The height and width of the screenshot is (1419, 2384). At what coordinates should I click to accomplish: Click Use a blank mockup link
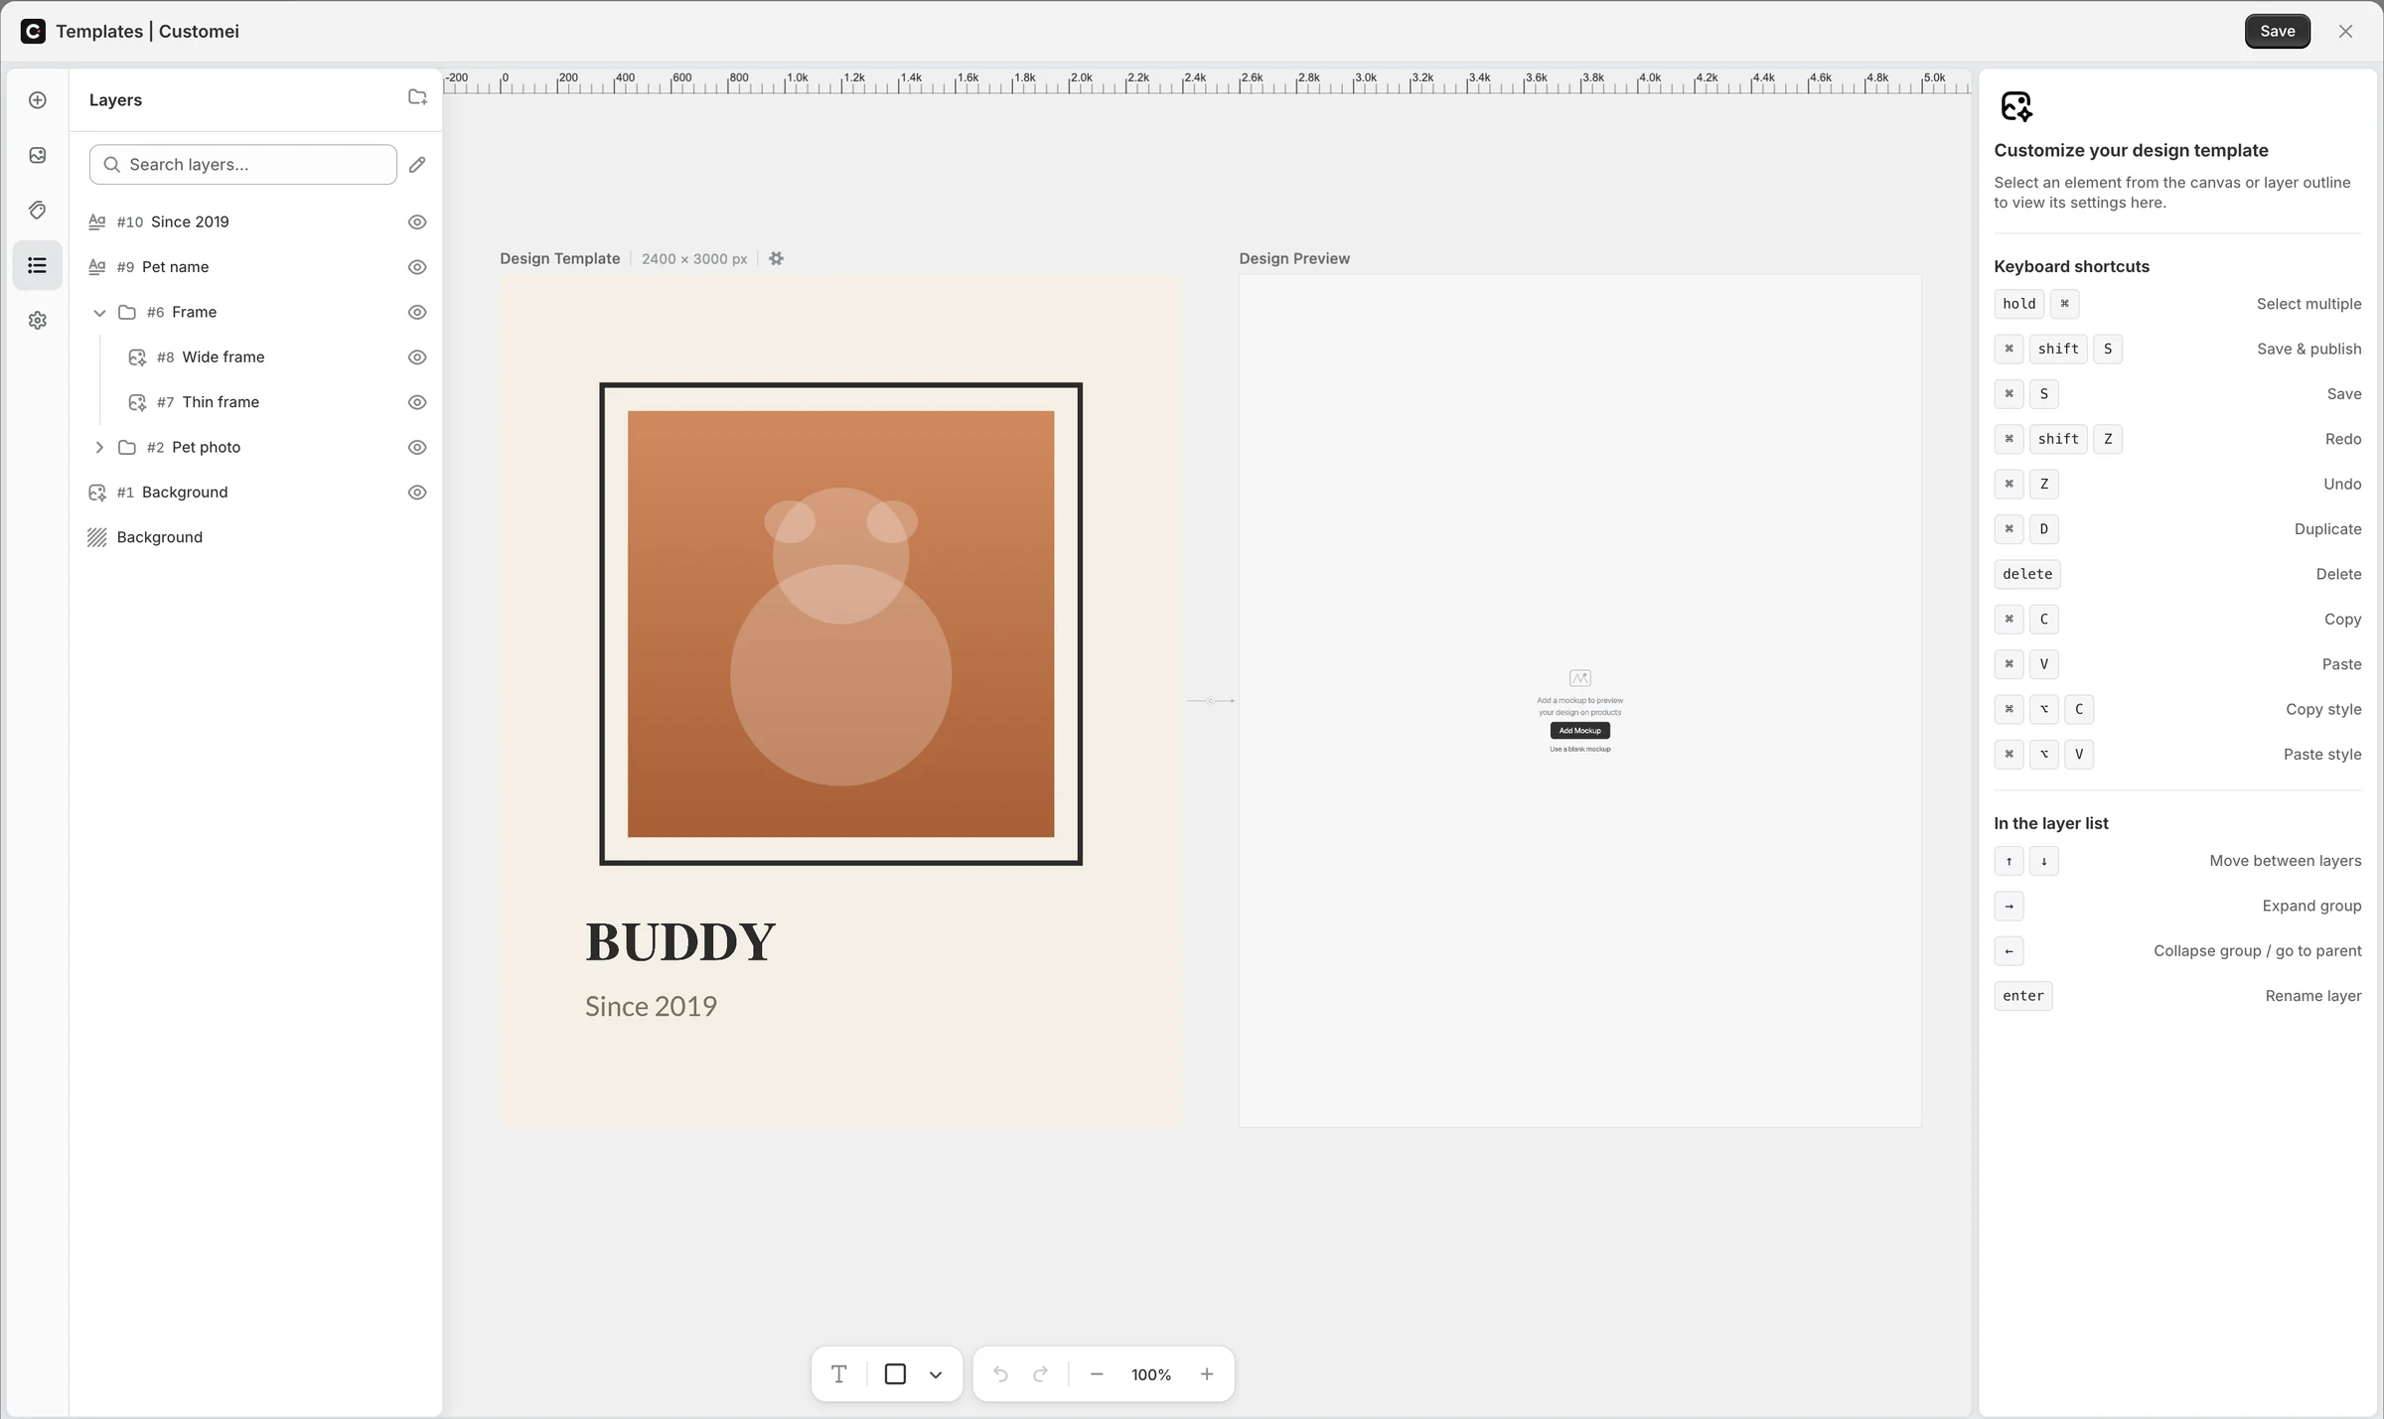tap(1579, 750)
